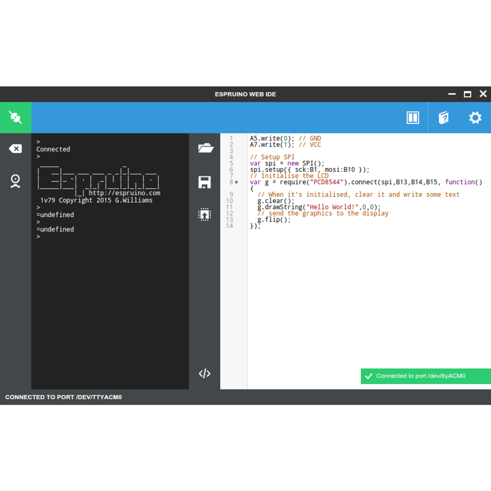Image resolution: width=491 pixels, height=491 pixels.
Task: Open the webcam icon in left sidebar
Action: pos(15,181)
